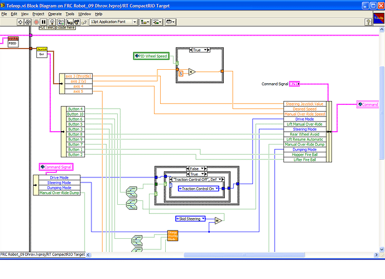The image size is (385, 279).
Task: Open the Operate menu
Action: pos(55,14)
